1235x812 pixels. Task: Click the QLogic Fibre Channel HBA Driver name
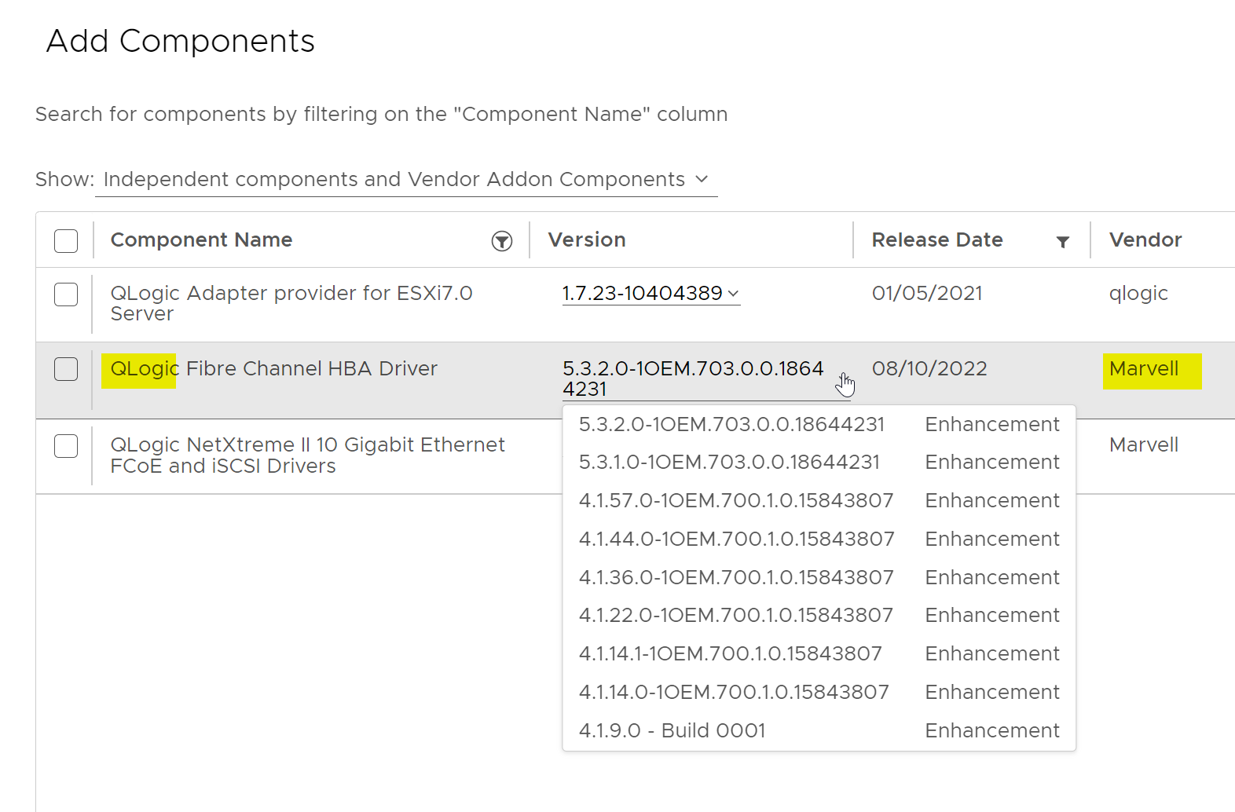coord(273,369)
